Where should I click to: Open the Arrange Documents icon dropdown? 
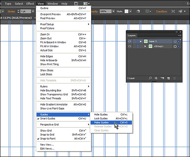click(86, 4)
